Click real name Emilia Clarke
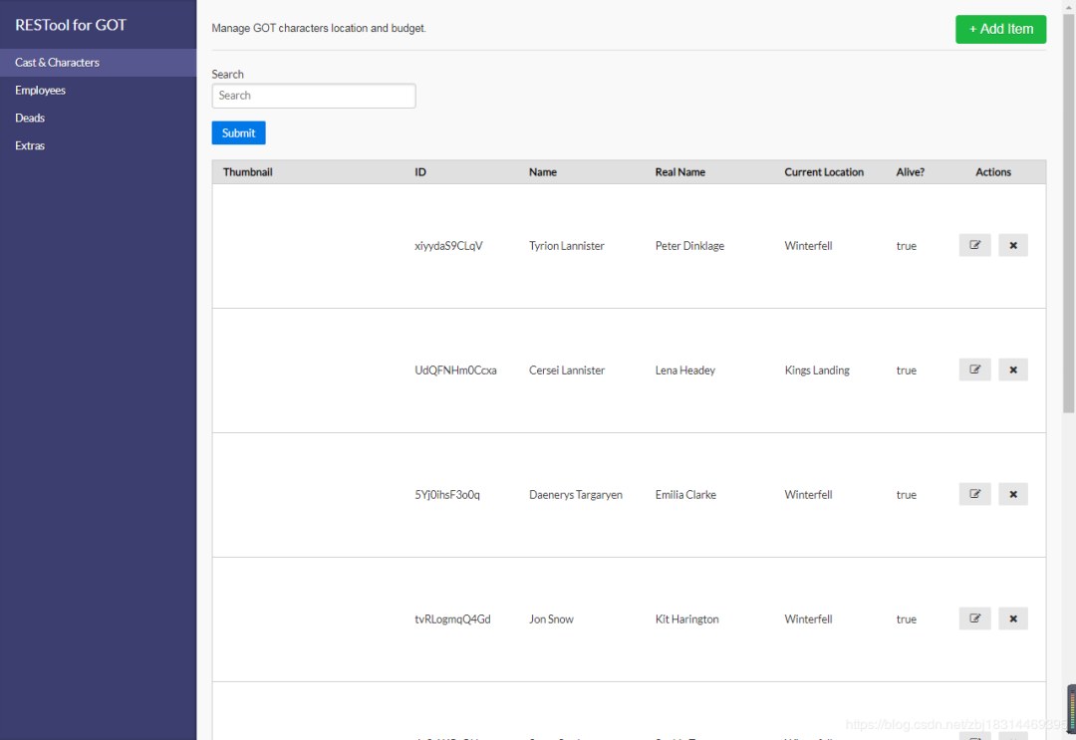 pyautogui.click(x=685, y=494)
